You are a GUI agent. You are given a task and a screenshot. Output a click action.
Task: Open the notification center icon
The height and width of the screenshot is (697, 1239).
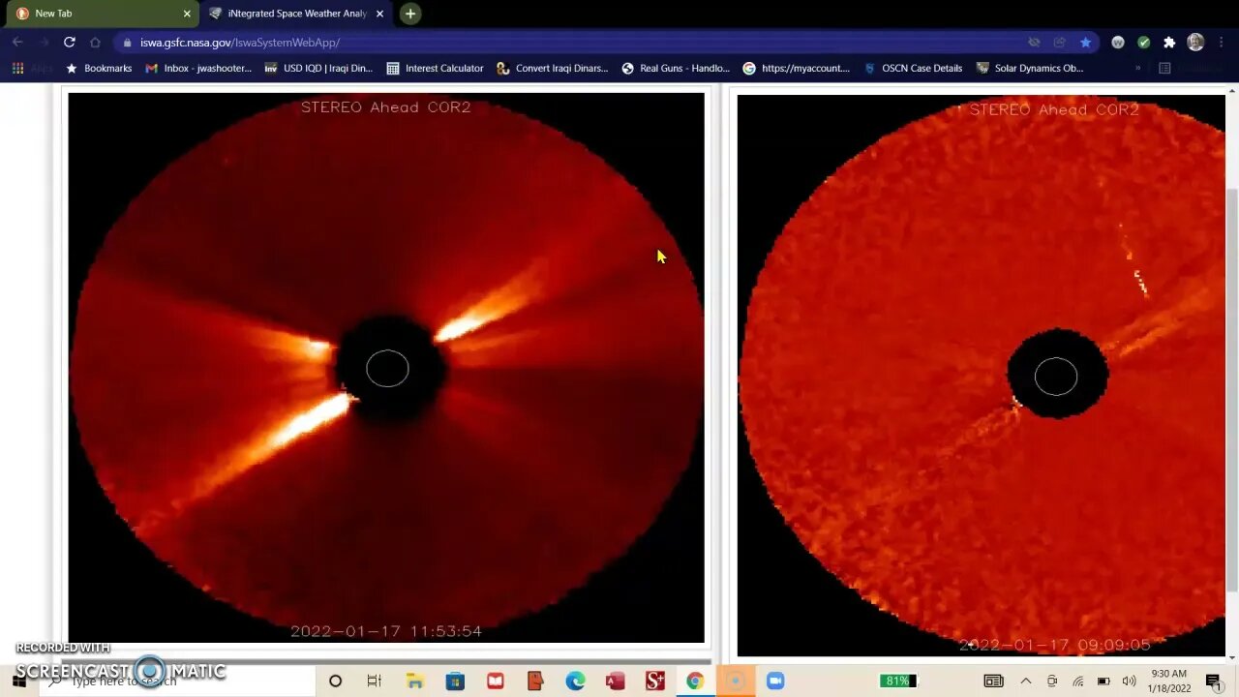(1214, 682)
